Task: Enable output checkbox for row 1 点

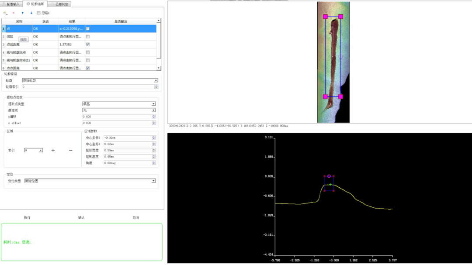Action: coord(88,29)
